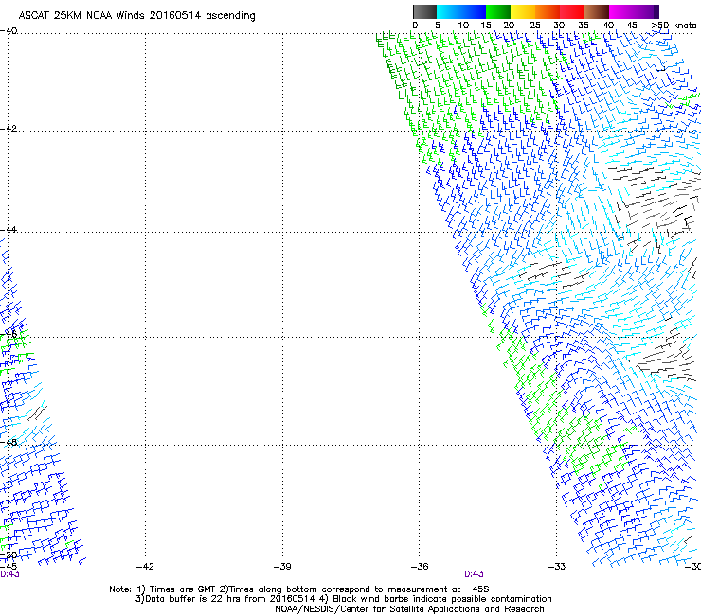Click the left-side latitude axis label '-42'
Image resolution: width=701 pixels, height=615 pixels.
click(9, 128)
